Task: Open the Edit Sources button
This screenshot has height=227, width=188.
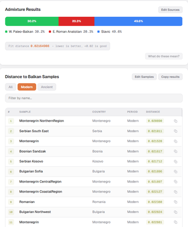Action: coord(170,10)
